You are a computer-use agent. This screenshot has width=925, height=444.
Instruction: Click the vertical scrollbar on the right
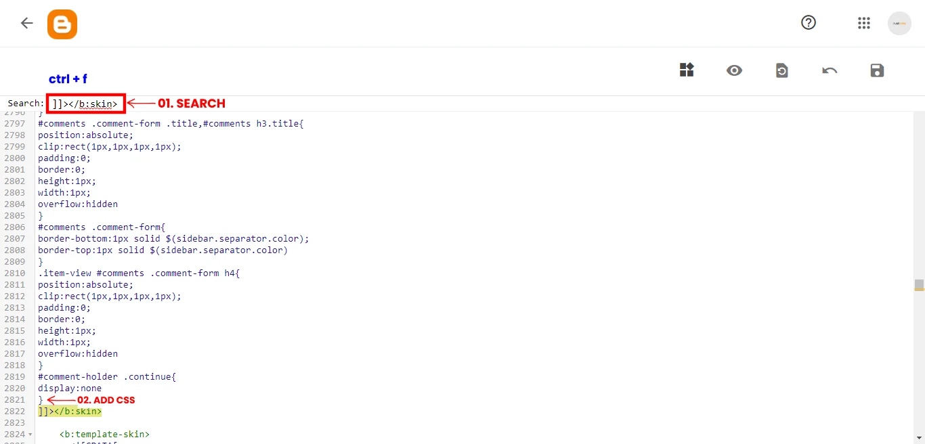pyautogui.click(x=920, y=284)
